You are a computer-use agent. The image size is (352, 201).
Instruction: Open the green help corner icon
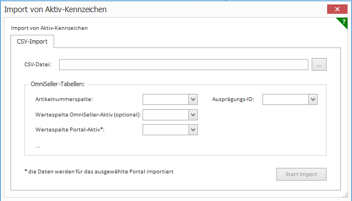[344, 22]
